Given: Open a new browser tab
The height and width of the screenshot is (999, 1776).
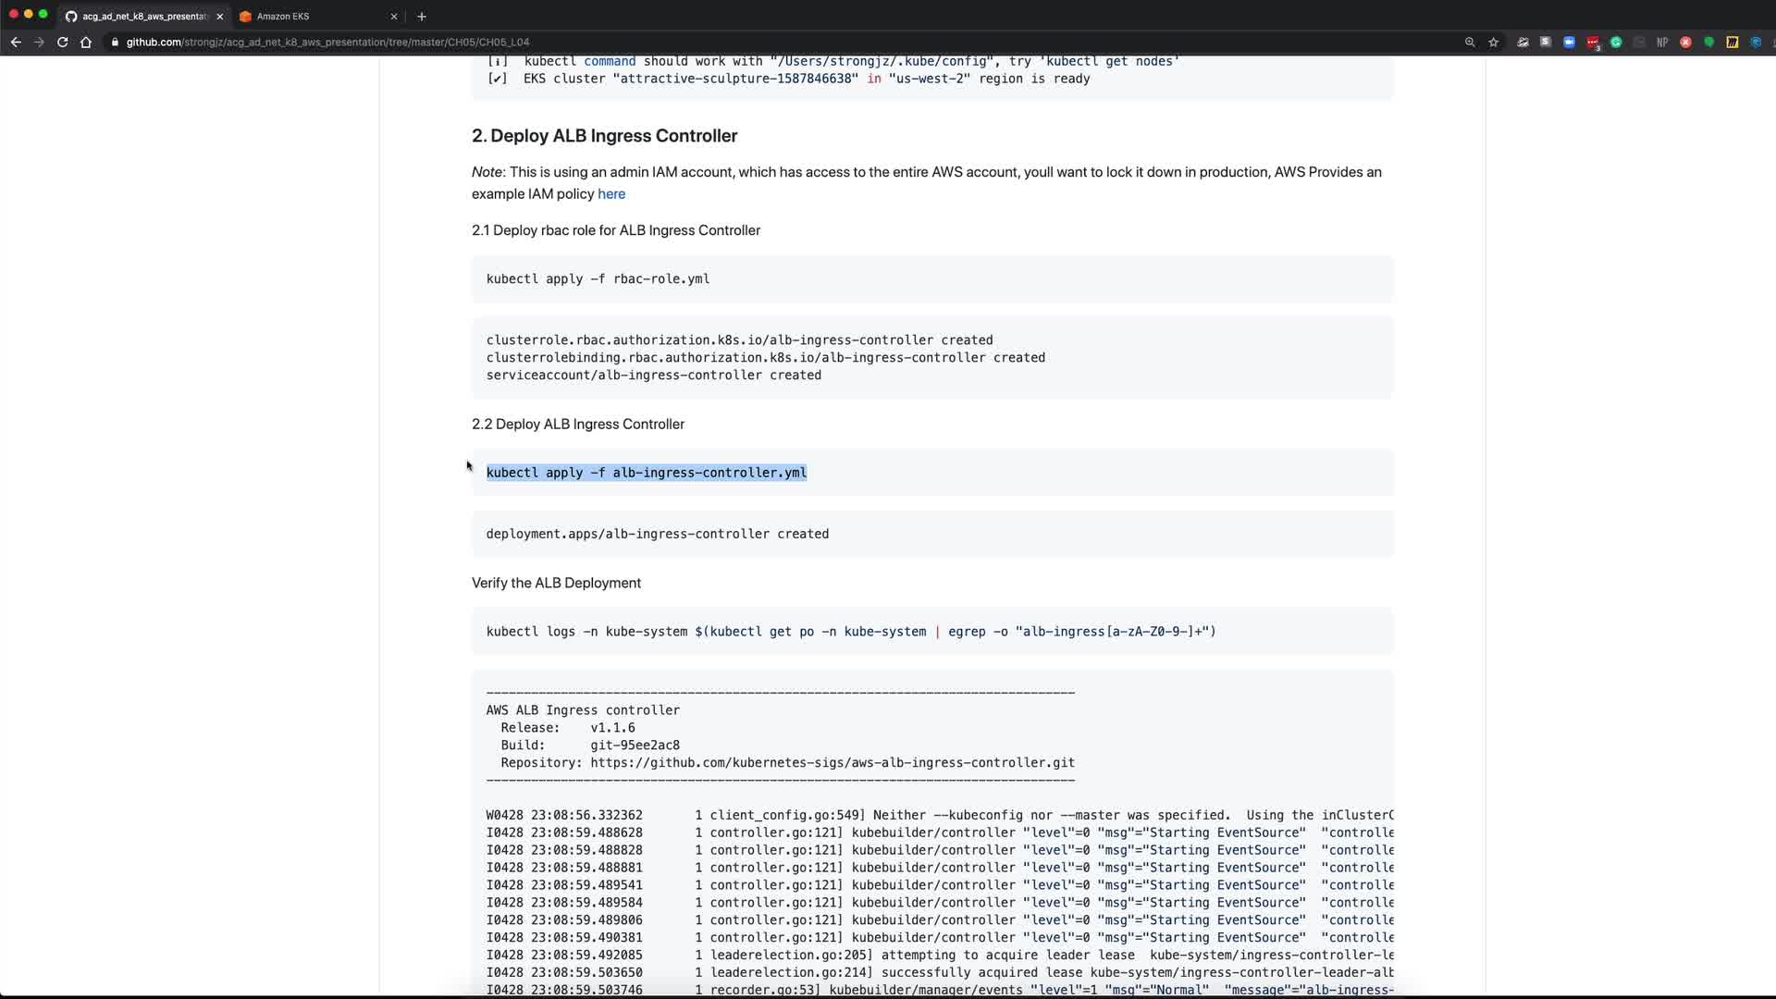Looking at the screenshot, I should (422, 16).
